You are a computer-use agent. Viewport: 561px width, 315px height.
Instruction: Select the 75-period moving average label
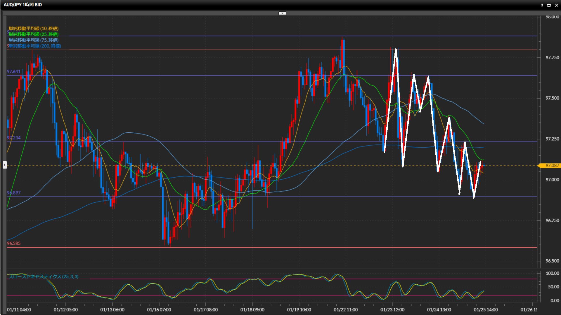click(x=34, y=40)
